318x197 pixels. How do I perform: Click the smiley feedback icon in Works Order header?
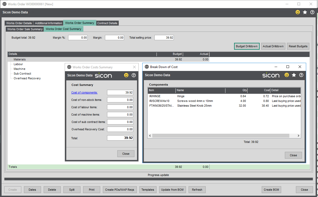pos(298,12)
